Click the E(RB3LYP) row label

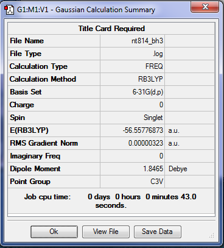29,130
